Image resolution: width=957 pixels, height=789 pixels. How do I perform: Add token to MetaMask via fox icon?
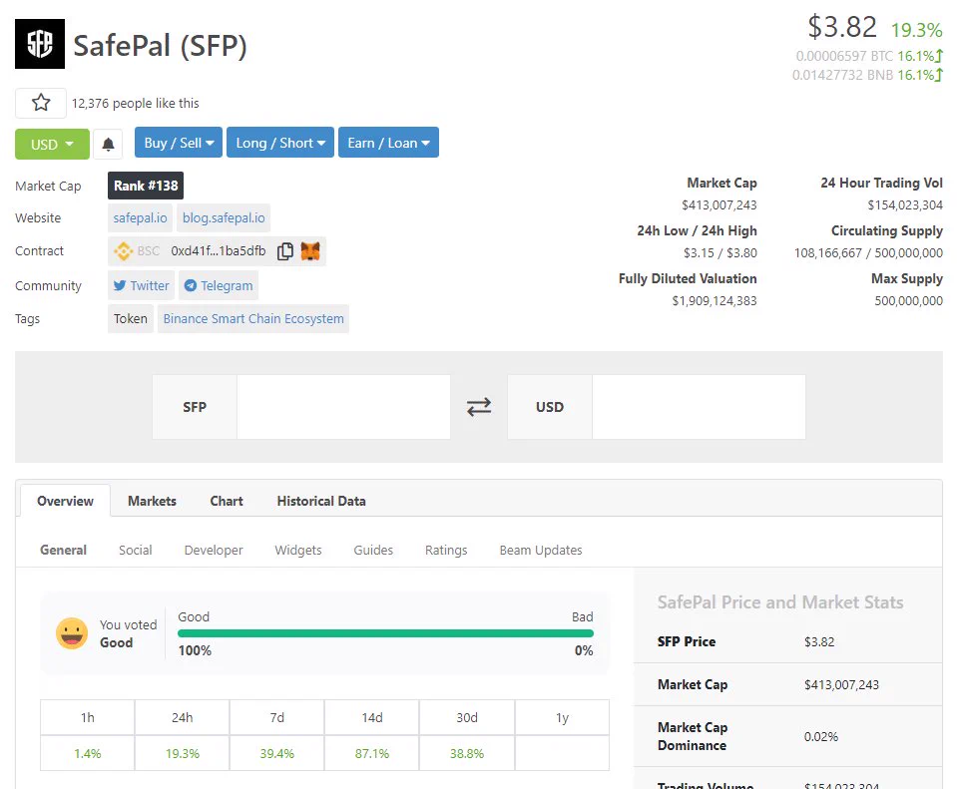(x=310, y=251)
